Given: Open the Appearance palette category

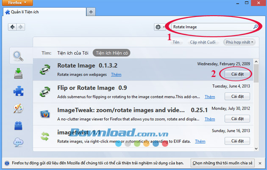Looking at the screenshot, I should click(x=18, y=108).
